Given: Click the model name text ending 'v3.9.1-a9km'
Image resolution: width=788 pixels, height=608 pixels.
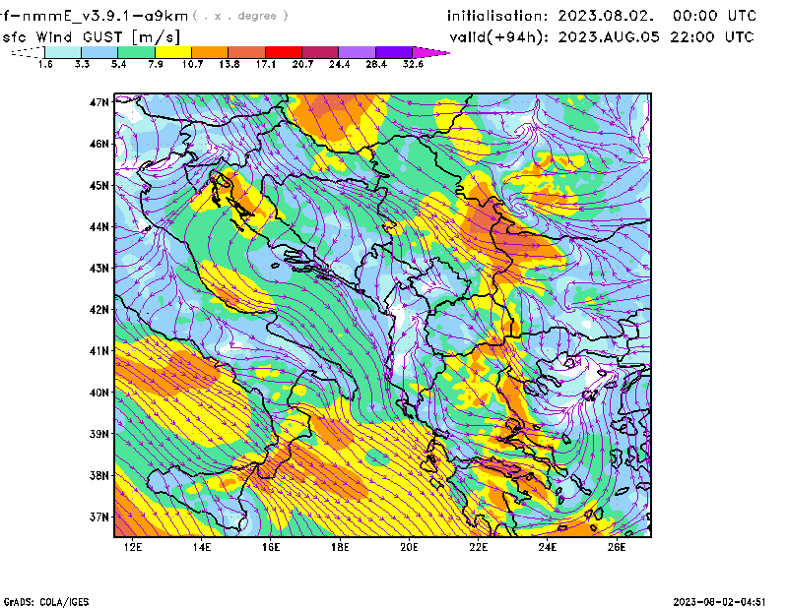Looking at the screenshot, I should (x=94, y=16).
